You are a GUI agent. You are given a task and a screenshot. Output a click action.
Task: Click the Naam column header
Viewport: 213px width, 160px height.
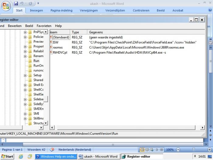60,32
